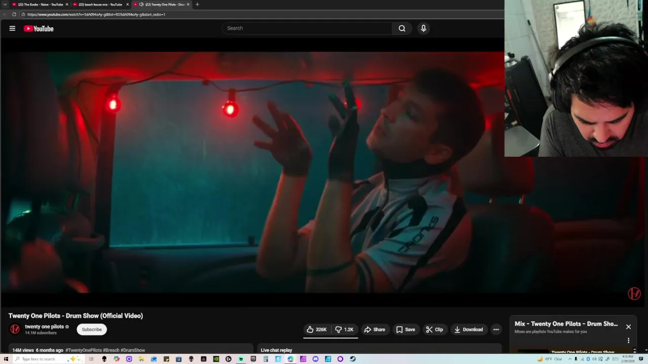Open the YouTube hamburger guide menu

pyautogui.click(x=12, y=28)
